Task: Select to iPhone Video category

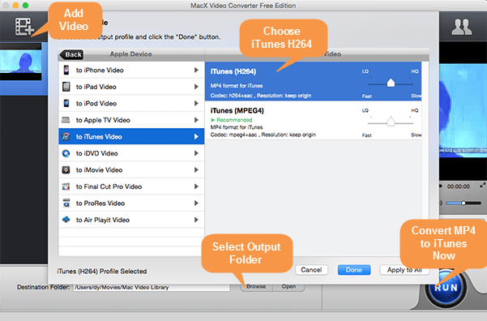Action: point(131,70)
